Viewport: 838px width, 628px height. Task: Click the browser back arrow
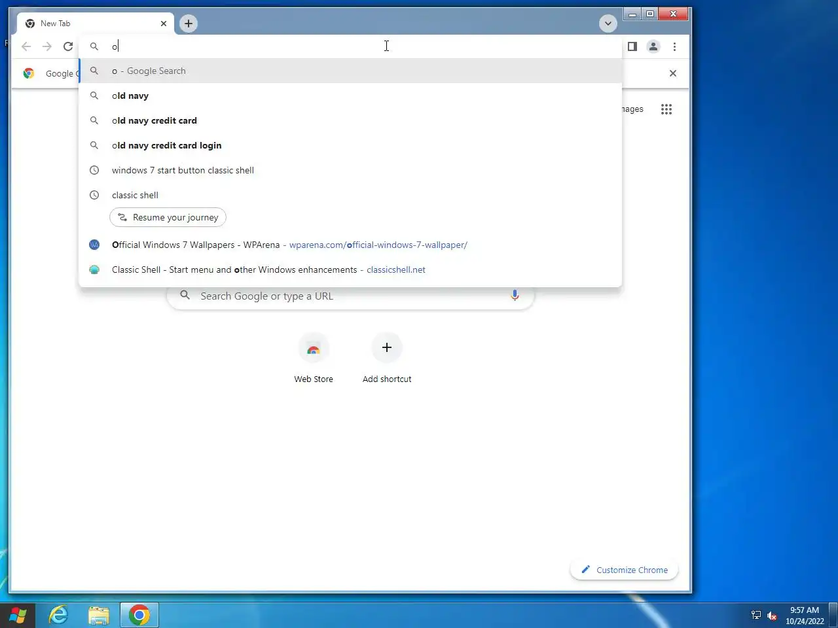pyautogui.click(x=26, y=46)
